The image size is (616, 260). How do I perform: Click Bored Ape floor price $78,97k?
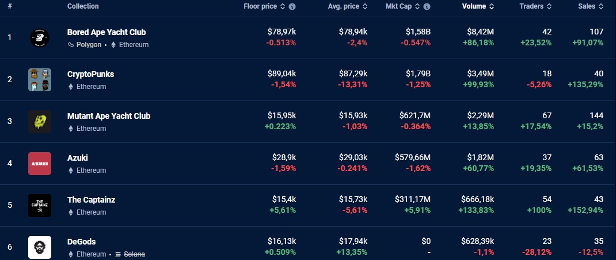(282, 32)
